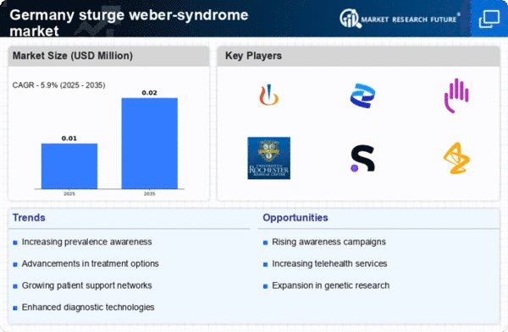Select the blue swirl company logo
The image size is (508, 332).
[362, 95]
